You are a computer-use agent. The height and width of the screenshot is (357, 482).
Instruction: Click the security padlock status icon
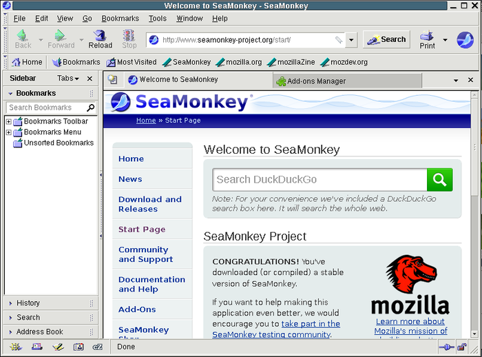(x=462, y=347)
